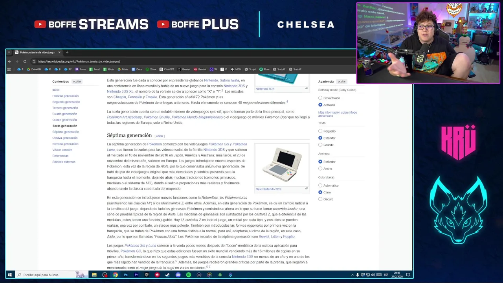Open the ChatGPT bookmark

[167, 69]
